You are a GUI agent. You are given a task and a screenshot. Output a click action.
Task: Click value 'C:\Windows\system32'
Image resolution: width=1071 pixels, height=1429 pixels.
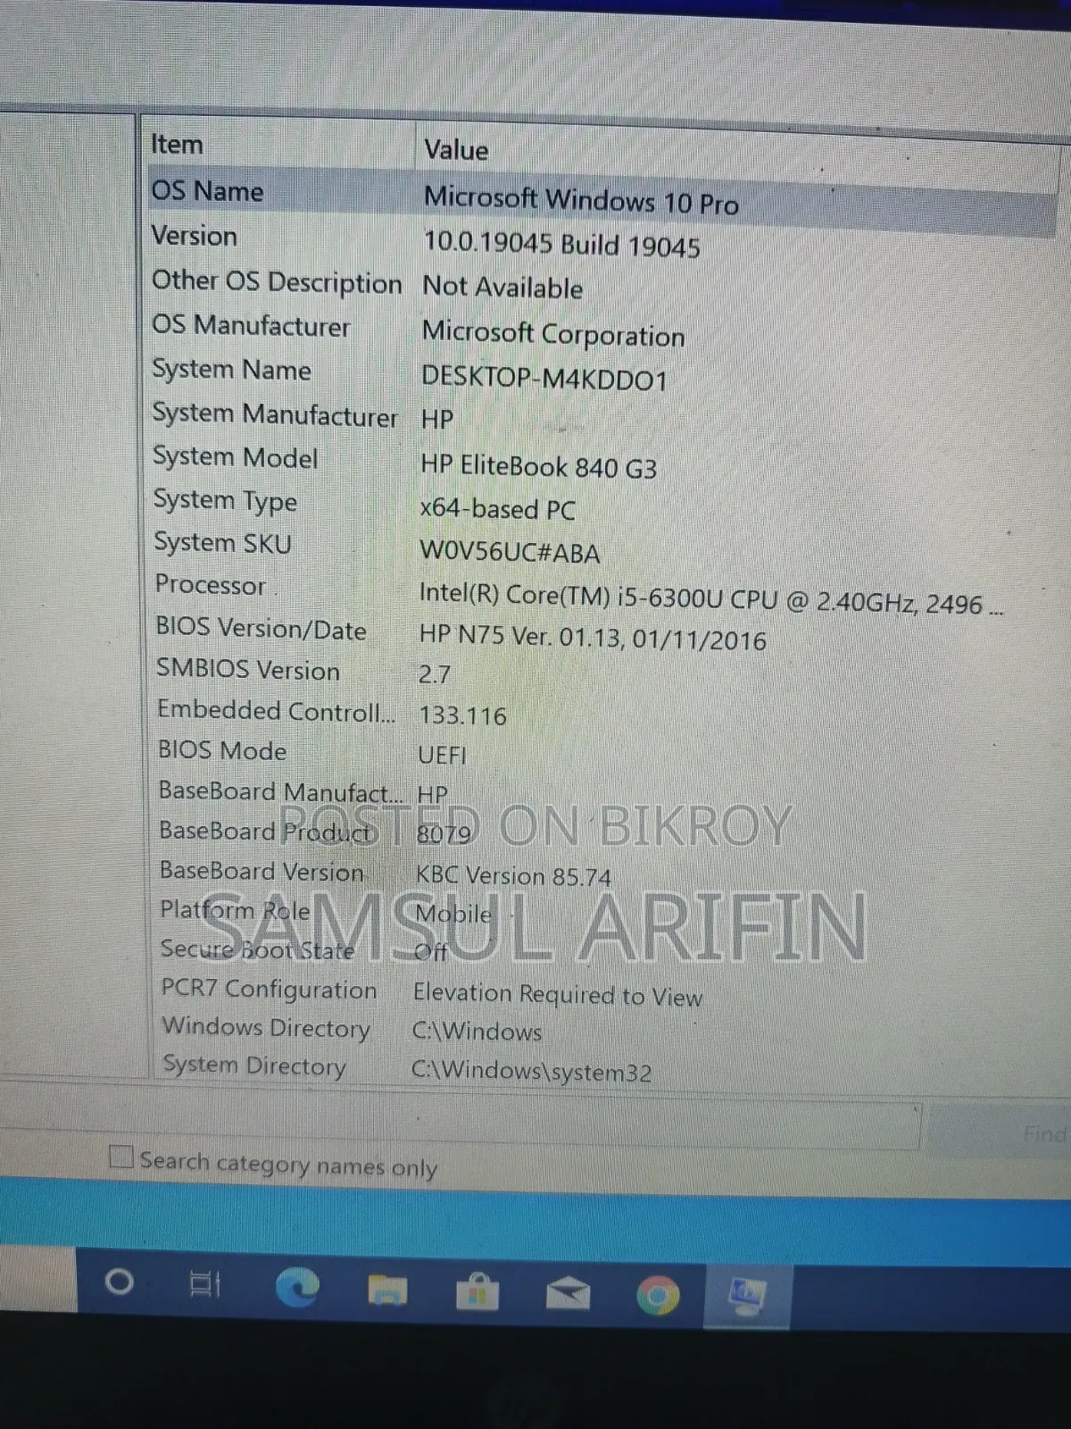[x=532, y=1071]
